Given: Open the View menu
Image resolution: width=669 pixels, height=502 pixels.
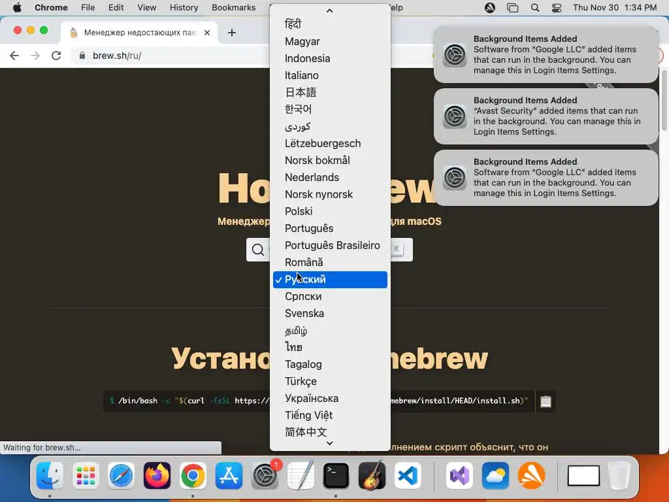Looking at the screenshot, I should [x=146, y=7].
